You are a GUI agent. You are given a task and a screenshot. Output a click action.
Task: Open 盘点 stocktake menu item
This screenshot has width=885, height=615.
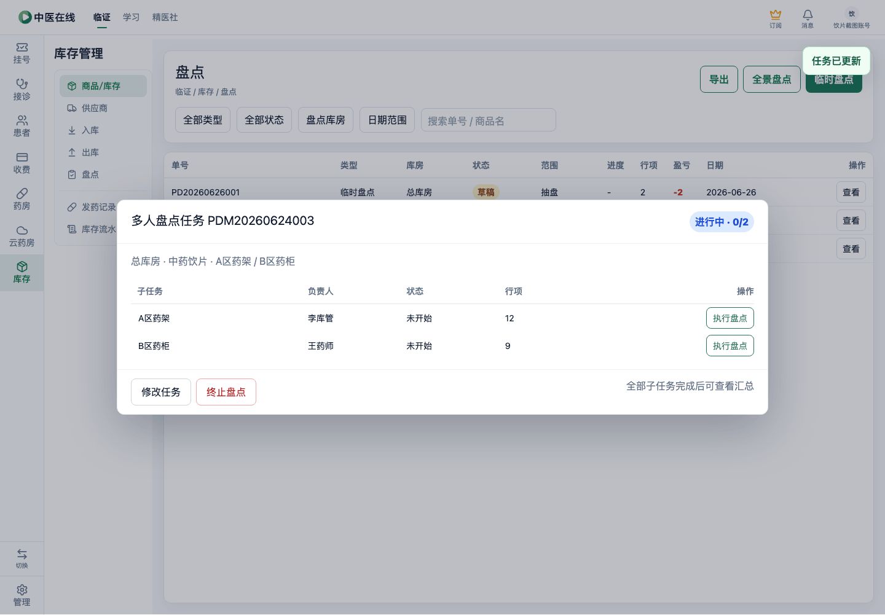pyautogui.click(x=103, y=174)
